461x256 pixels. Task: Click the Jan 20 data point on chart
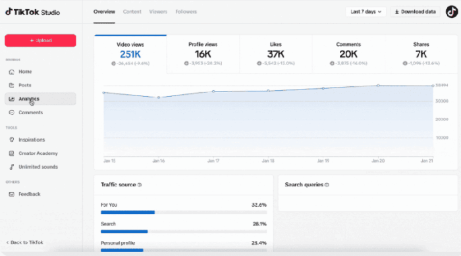(378, 86)
